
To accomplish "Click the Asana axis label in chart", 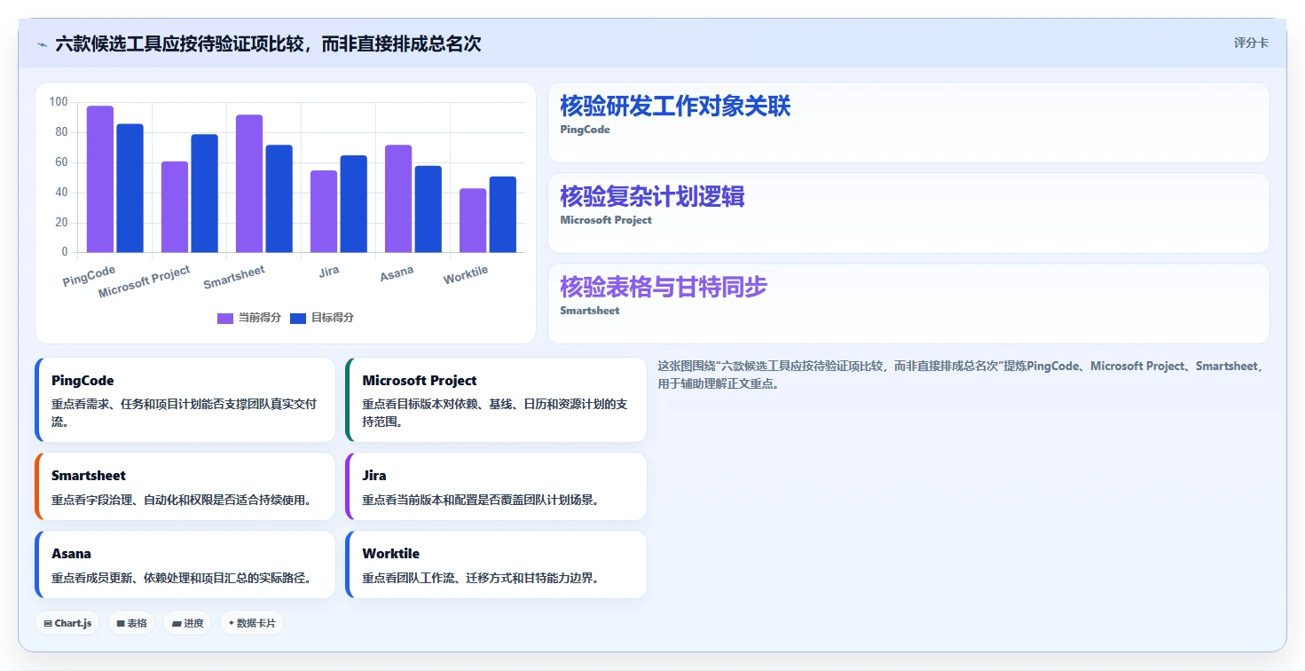I will point(397,273).
